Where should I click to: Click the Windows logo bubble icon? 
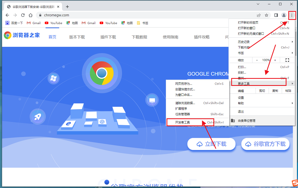point(53,78)
